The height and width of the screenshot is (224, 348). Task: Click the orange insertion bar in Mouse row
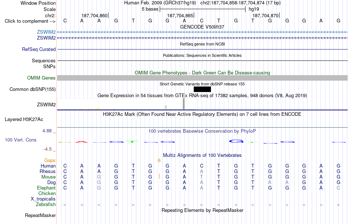tap(160, 177)
